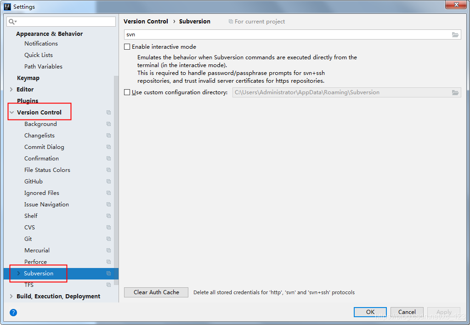The image size is (470, 325).
Task: Expand the Editor section
Action: click(11, 89)
